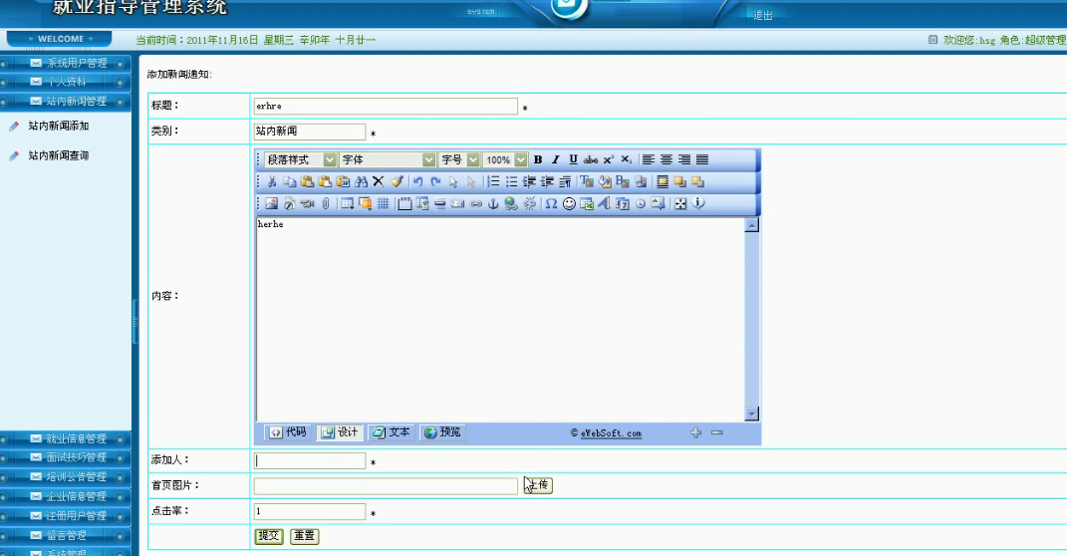This screenshot has width=1067, height=556.
Task: Open 站内新闻查询 link
Action: [x=59, y=155]
